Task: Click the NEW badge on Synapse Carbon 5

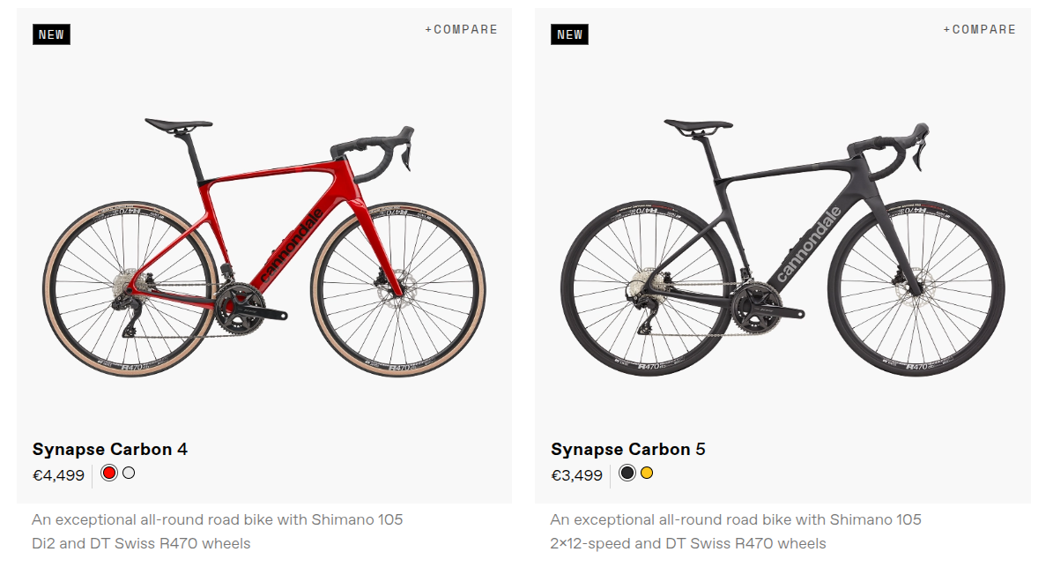Action: [x=569, y=34]
